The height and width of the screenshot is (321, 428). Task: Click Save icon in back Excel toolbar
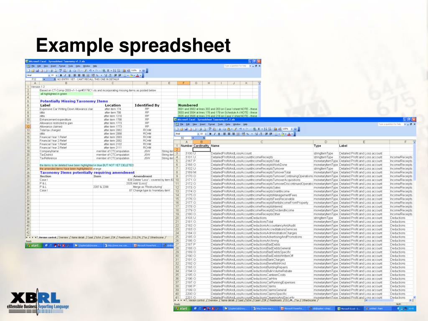point(37,71)
